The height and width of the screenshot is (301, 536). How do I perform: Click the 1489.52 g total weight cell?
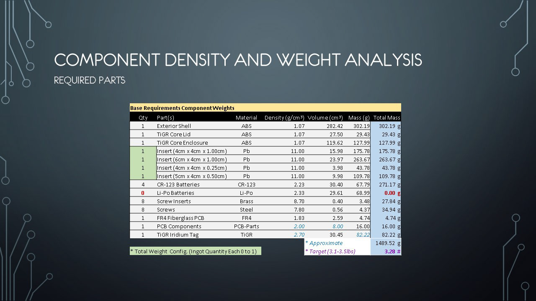(x=388, y=243)
